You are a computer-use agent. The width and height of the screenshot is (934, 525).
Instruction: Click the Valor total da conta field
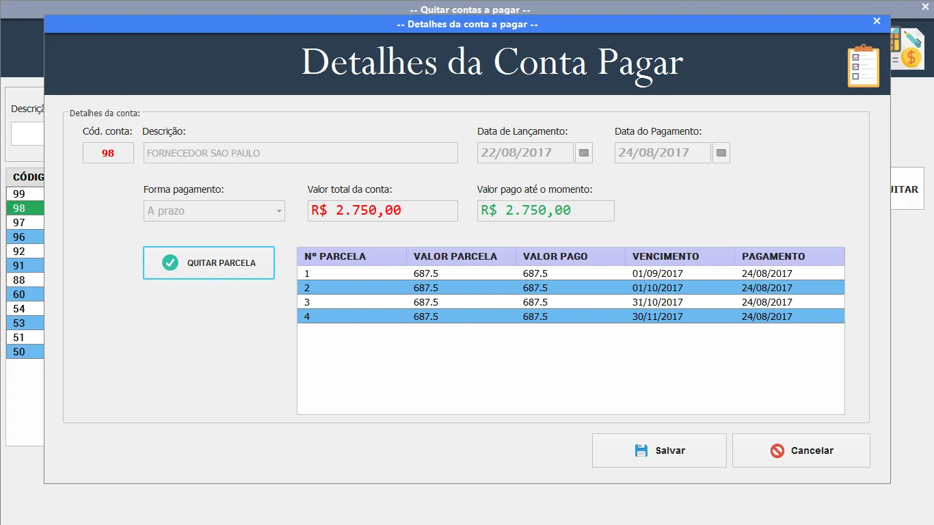click(383, 211)
